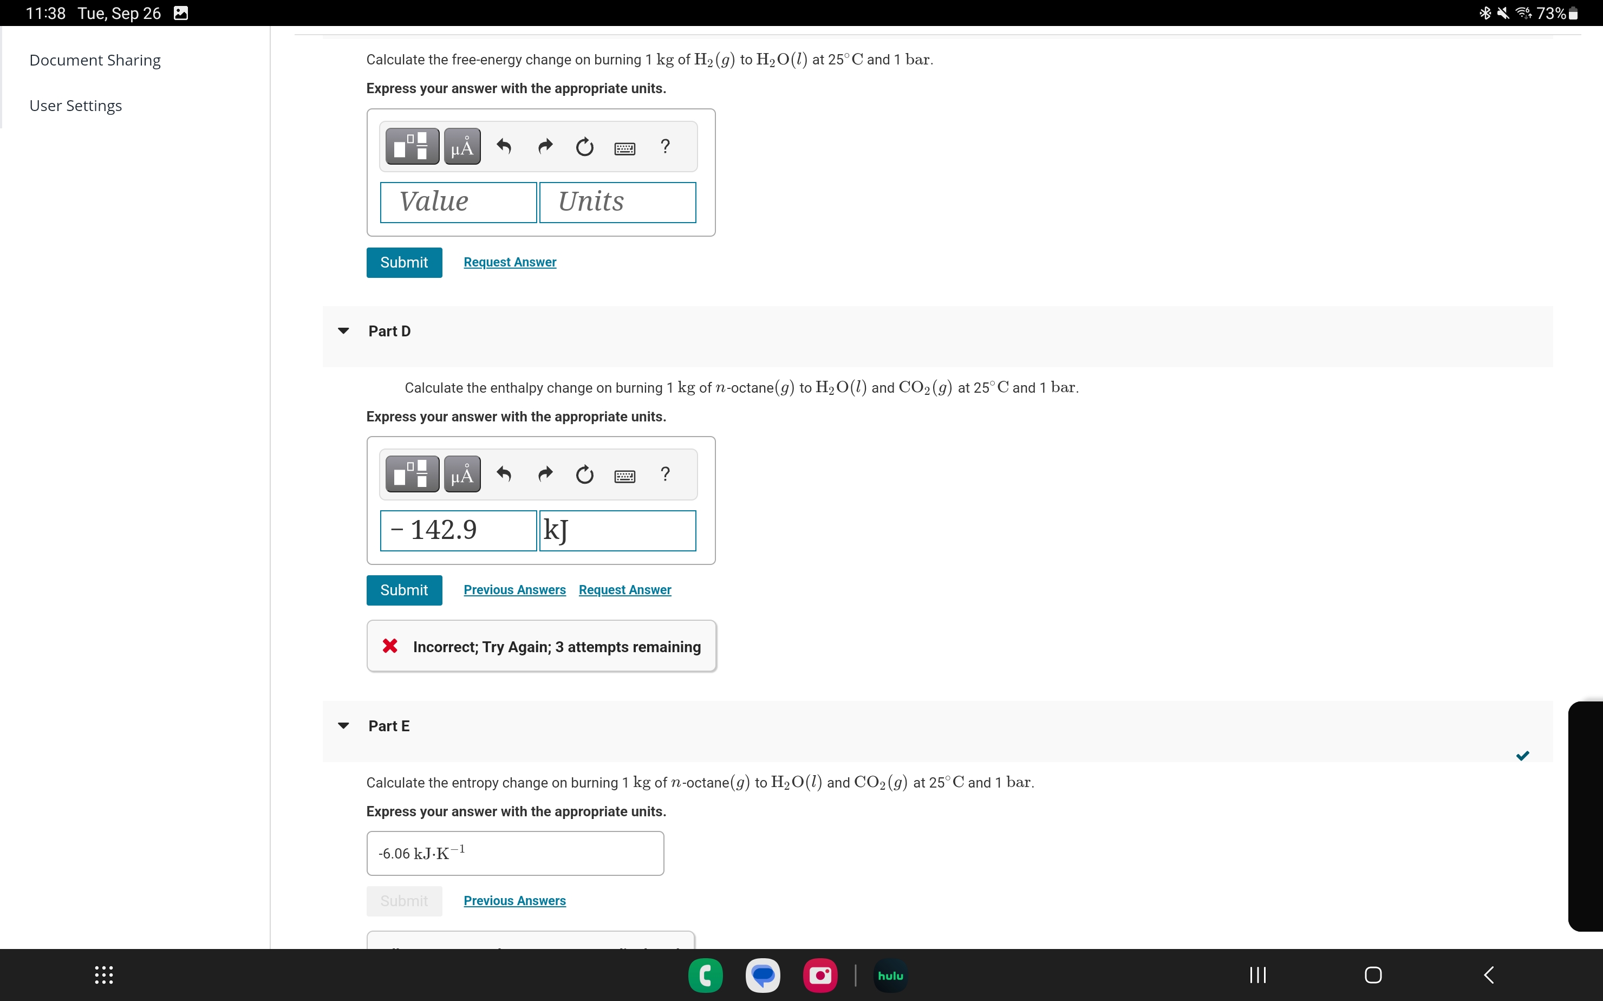Click the redo icon in the top equation editor

pyautogui.click(x=544, y=146)
